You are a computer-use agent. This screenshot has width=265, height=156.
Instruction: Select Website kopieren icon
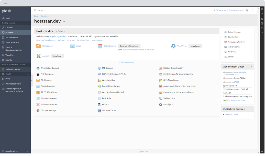[38, 99]
